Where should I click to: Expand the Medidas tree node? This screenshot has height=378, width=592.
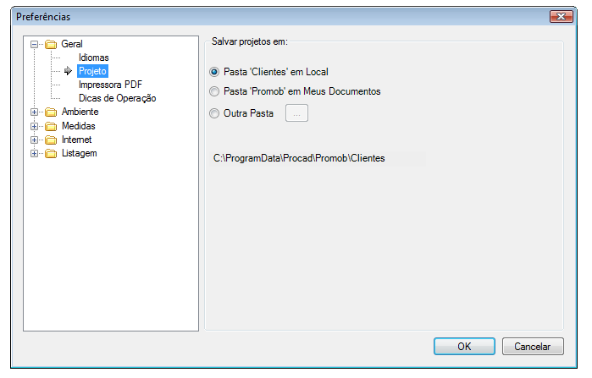[34, 126]
